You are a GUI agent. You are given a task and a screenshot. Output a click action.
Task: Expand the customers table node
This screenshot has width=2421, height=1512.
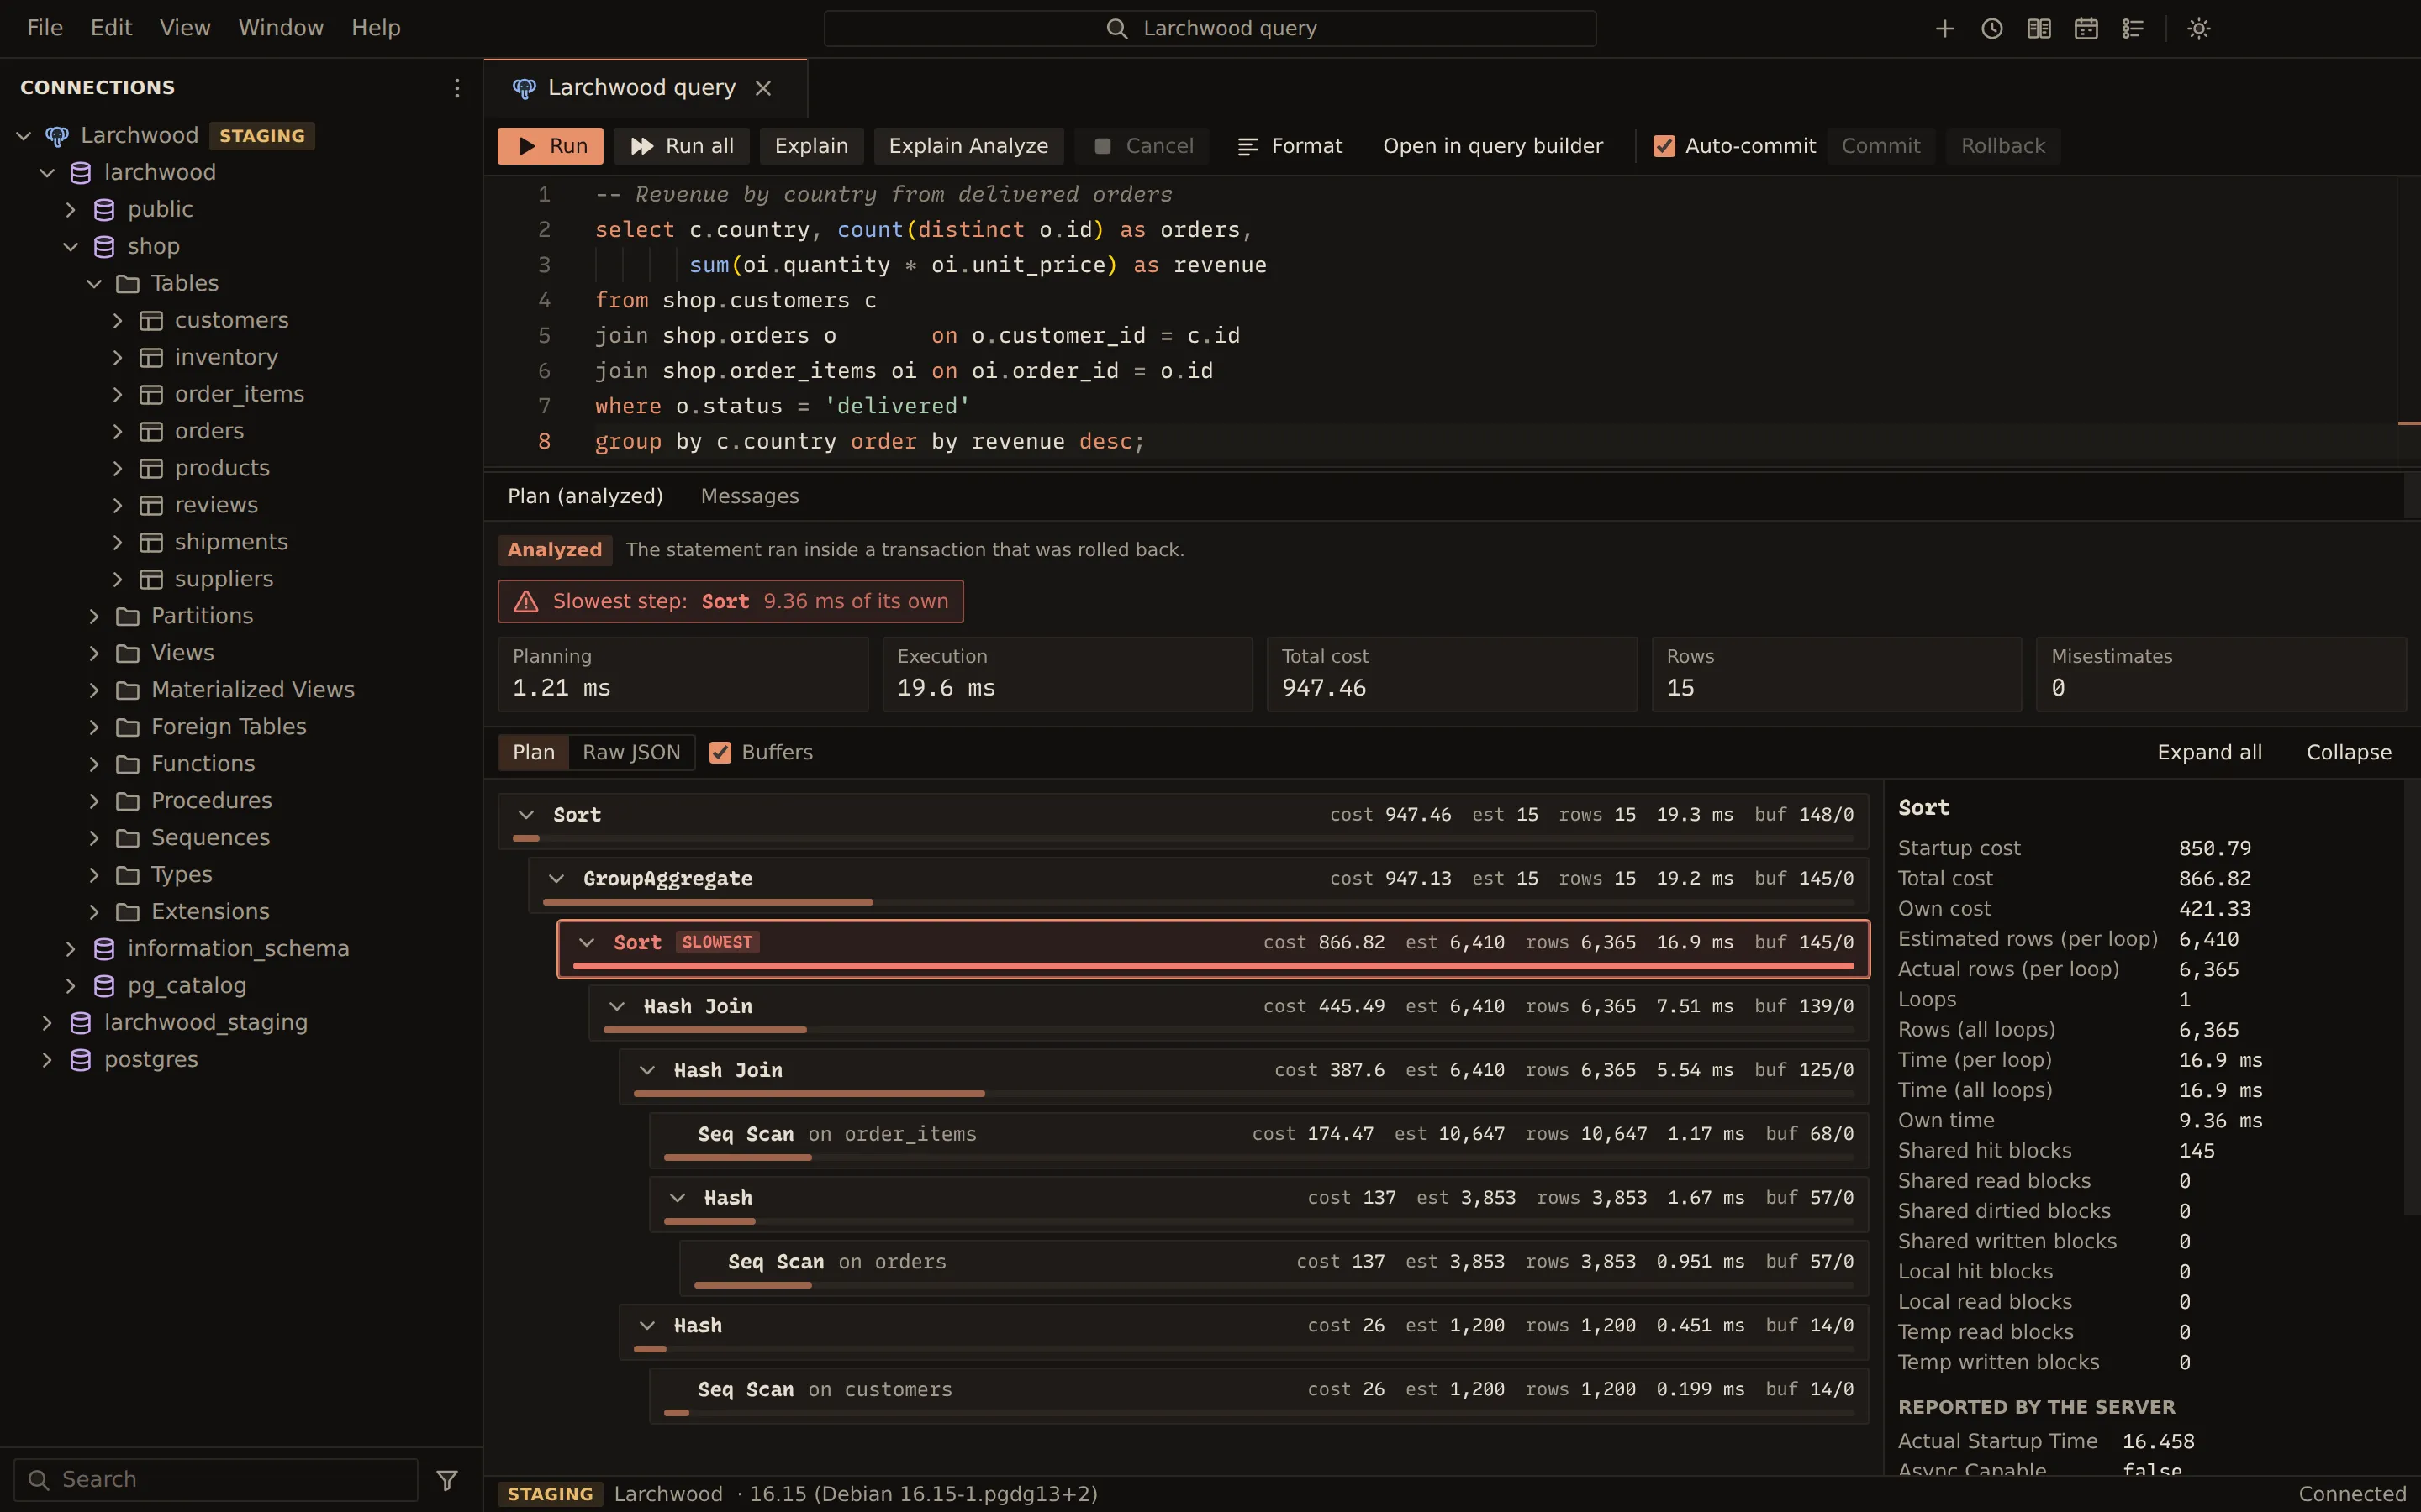[117, 320]
